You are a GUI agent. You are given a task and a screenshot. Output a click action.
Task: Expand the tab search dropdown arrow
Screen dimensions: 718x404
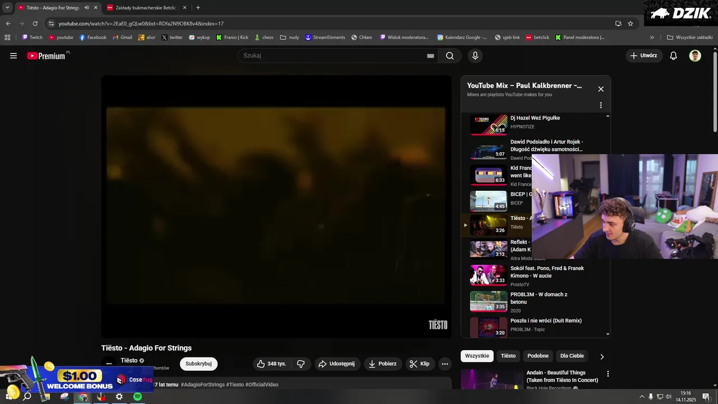coord(7,7)
